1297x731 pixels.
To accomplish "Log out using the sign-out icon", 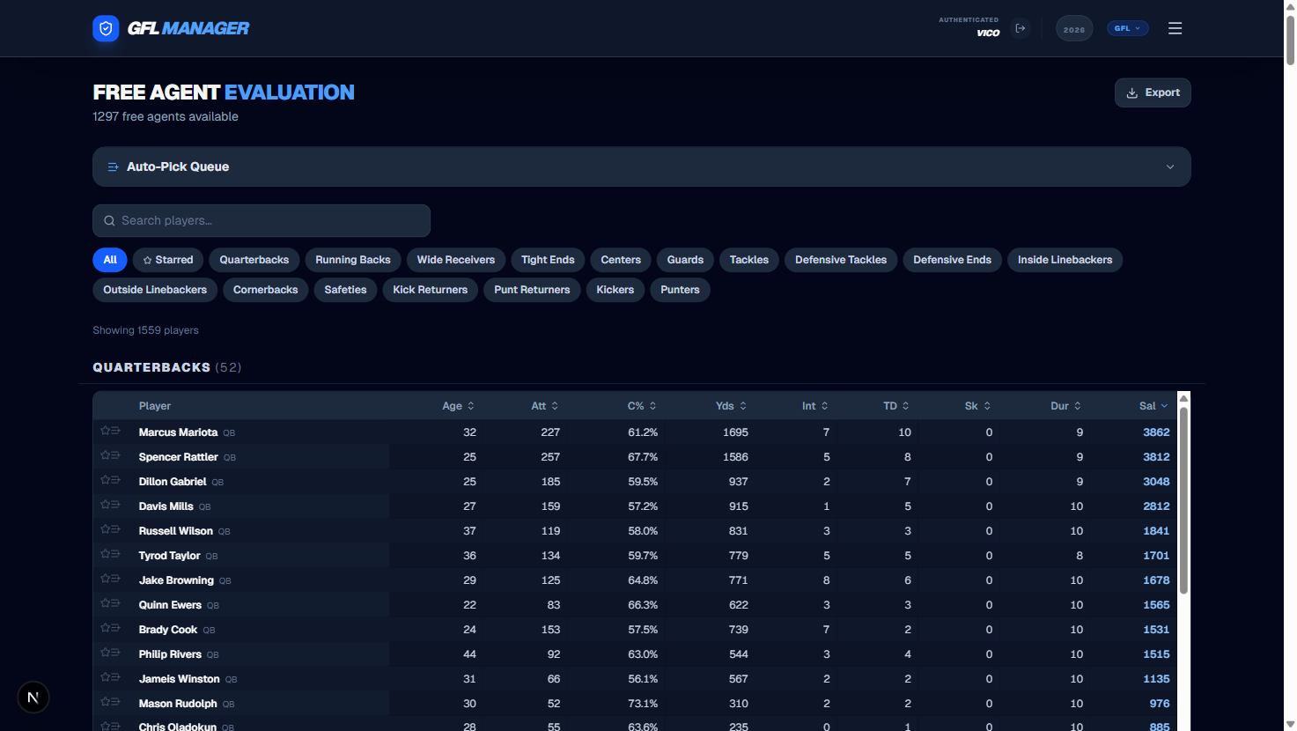I will (x=1021, y=28).
